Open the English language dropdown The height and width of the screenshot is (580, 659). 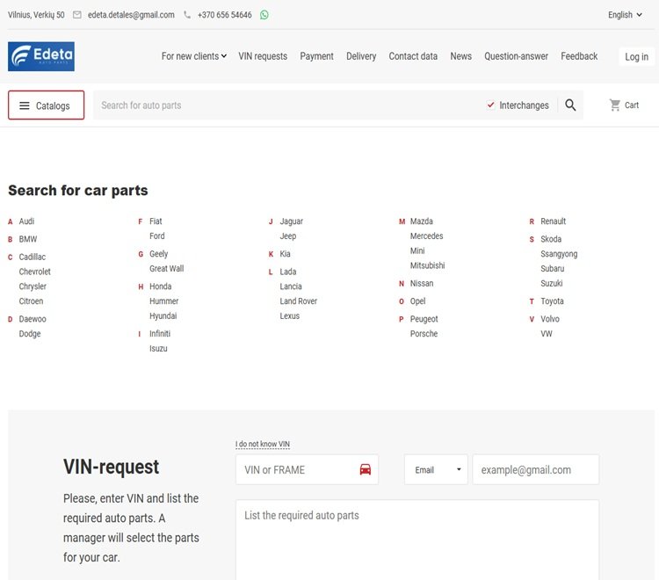(625, 15)
